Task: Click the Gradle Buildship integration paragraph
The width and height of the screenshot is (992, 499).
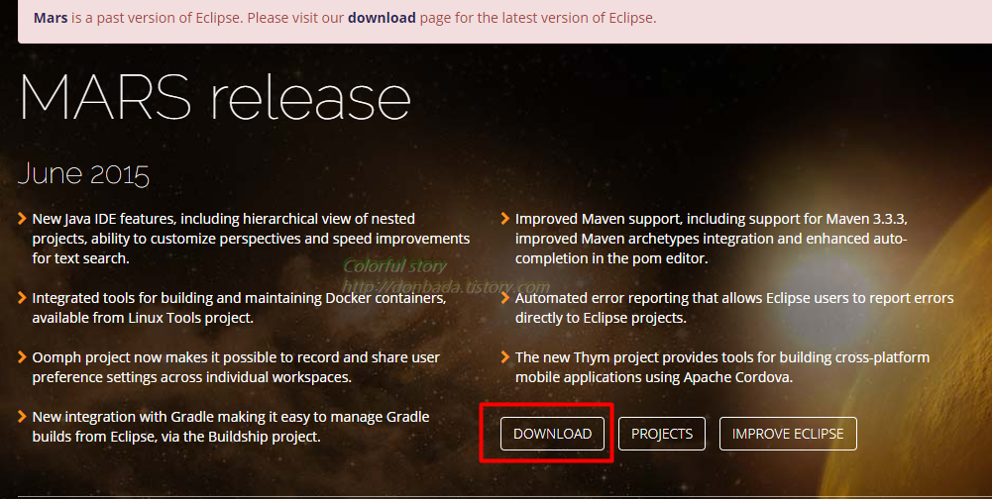Action: click(x=231, y=427)
